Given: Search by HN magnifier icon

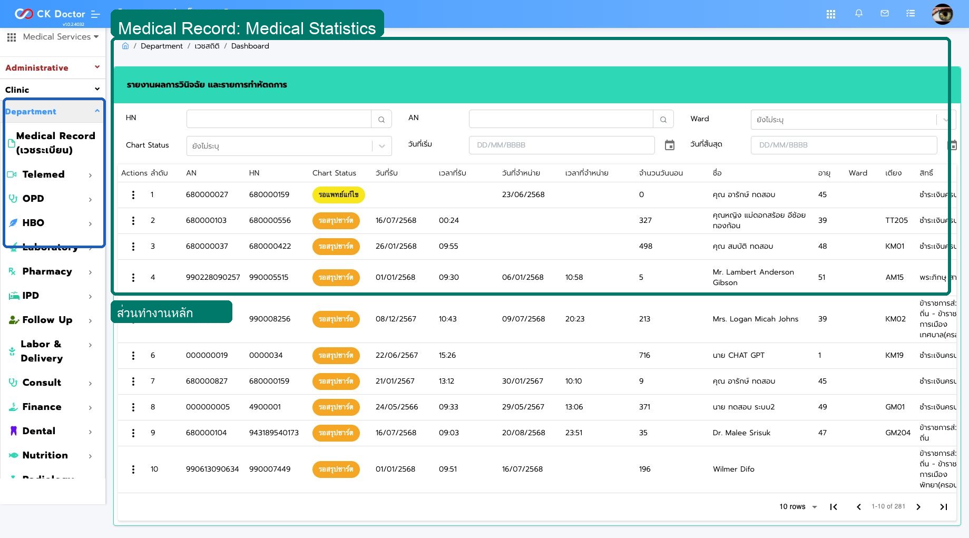Looking at the screenshot, I should (x=381, y=119).
